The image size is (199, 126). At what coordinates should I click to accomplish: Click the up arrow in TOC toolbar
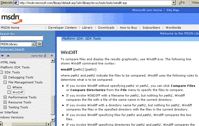pyautogui.click(x=8, y=56)
